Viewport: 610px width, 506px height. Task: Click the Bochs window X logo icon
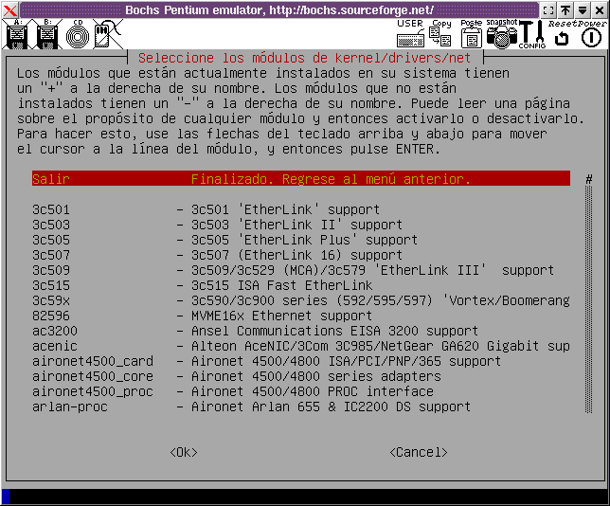9,10
